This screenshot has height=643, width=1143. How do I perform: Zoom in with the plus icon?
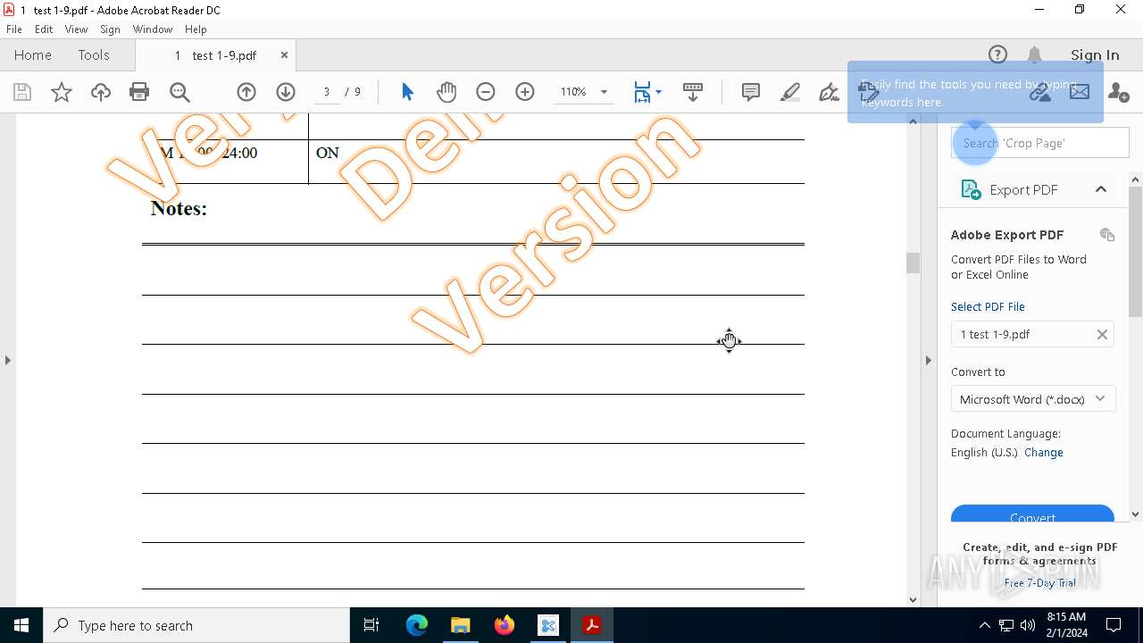tap(525, 92)
